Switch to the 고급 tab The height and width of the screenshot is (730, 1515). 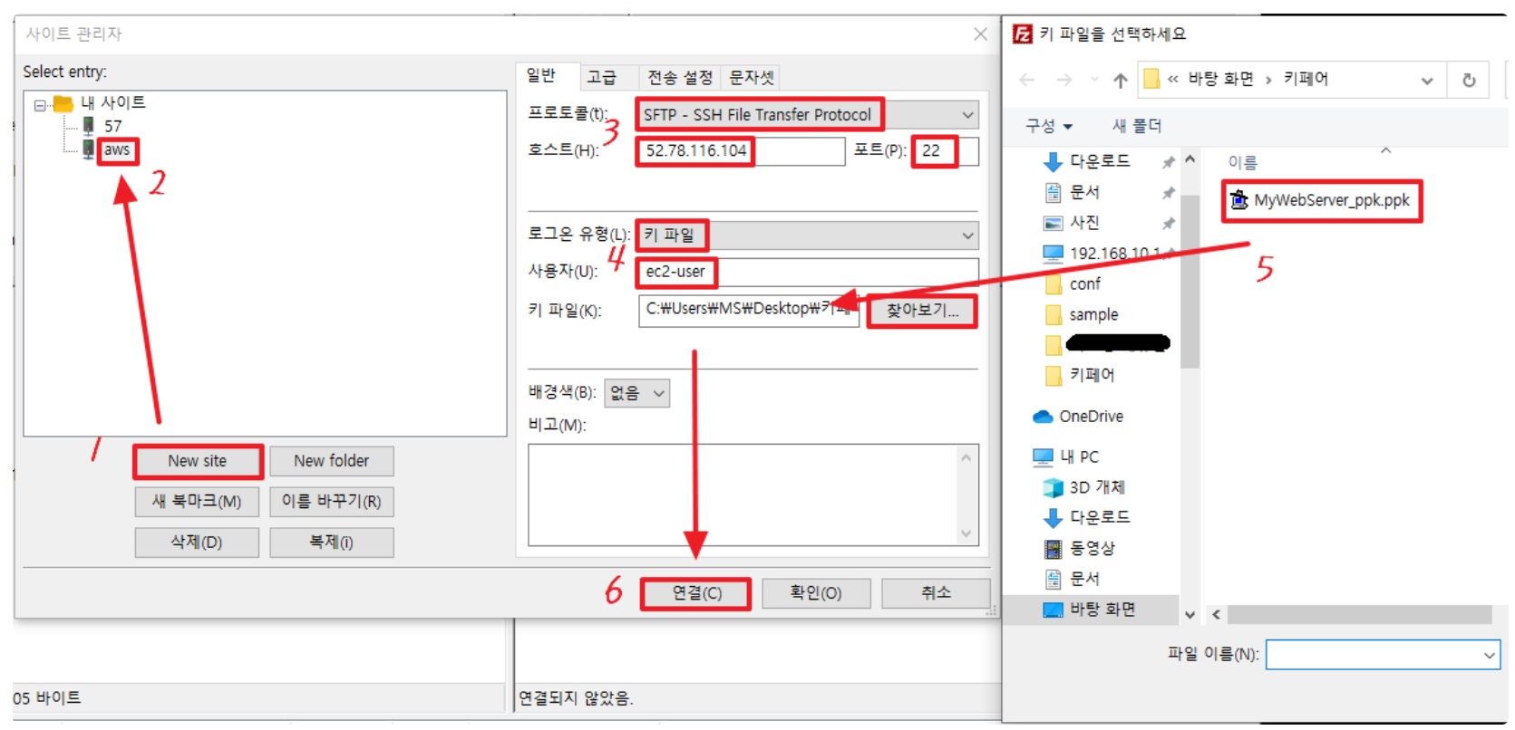coord(601,78)
